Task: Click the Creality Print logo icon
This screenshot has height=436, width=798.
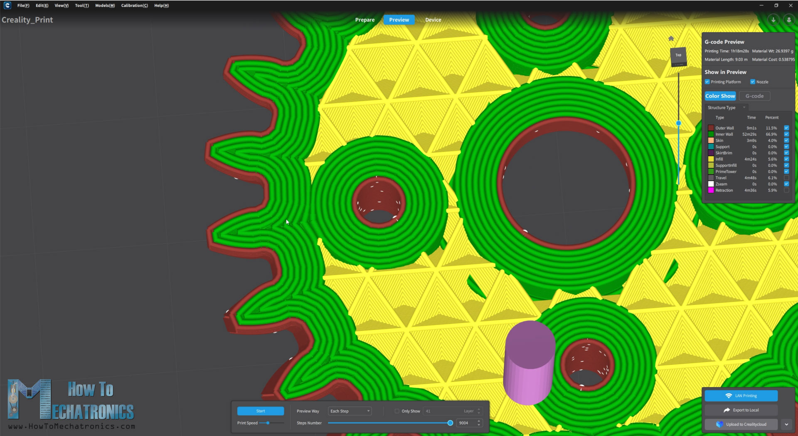Action: 7,5
